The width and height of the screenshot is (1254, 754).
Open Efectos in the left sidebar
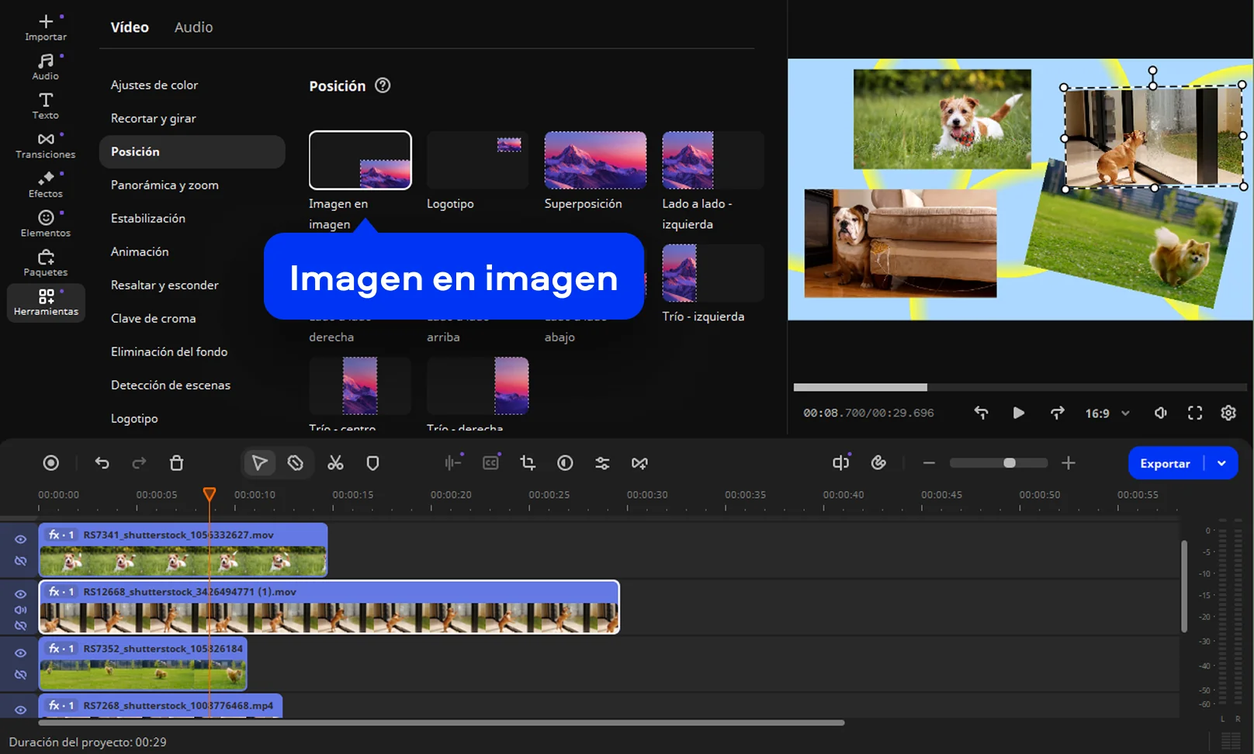pos(46,185)
